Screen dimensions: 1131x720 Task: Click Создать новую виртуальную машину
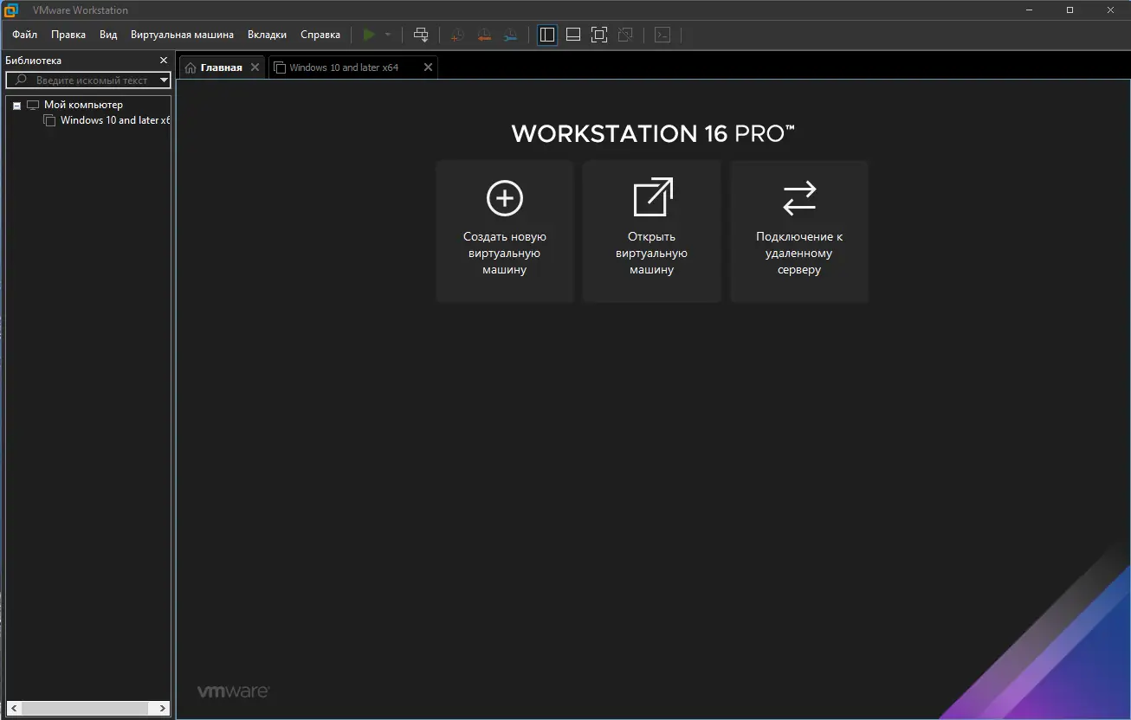(504, 231)
